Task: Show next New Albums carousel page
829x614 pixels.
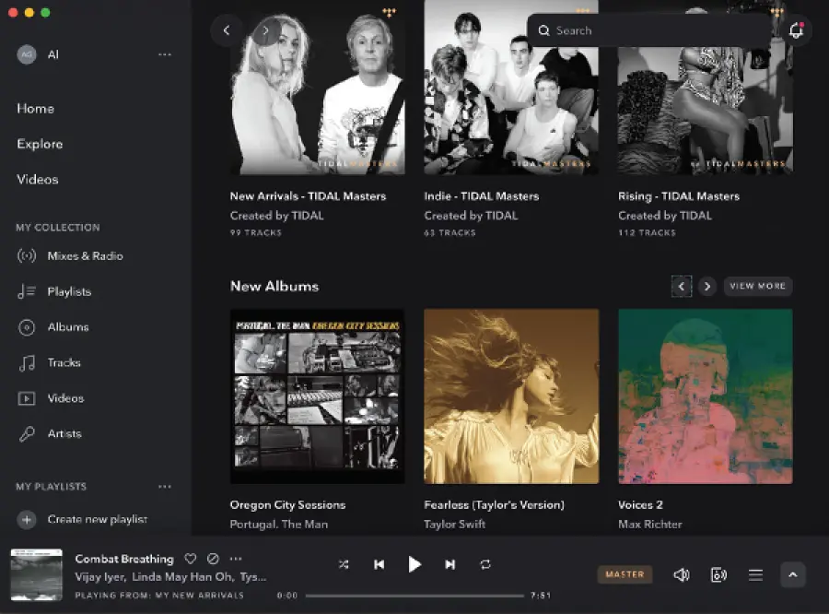Action: (x=706, y=287)
